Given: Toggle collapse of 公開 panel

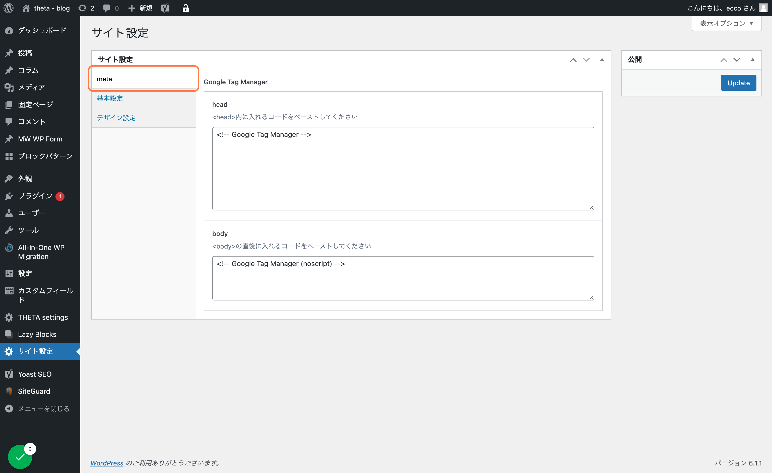Looking at the screenshot, I should point(753,60).
